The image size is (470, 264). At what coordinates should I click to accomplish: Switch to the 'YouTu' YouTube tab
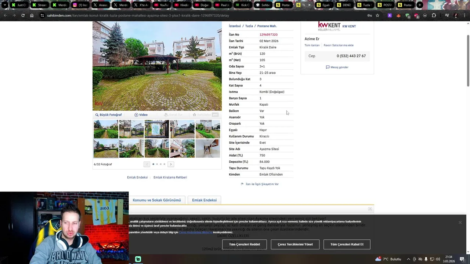point(161,5)
